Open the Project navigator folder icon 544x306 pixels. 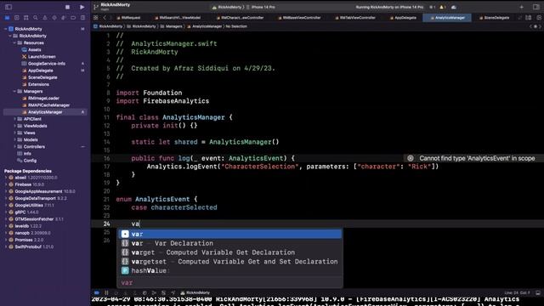pyautogui.click(x=8, y=18)
